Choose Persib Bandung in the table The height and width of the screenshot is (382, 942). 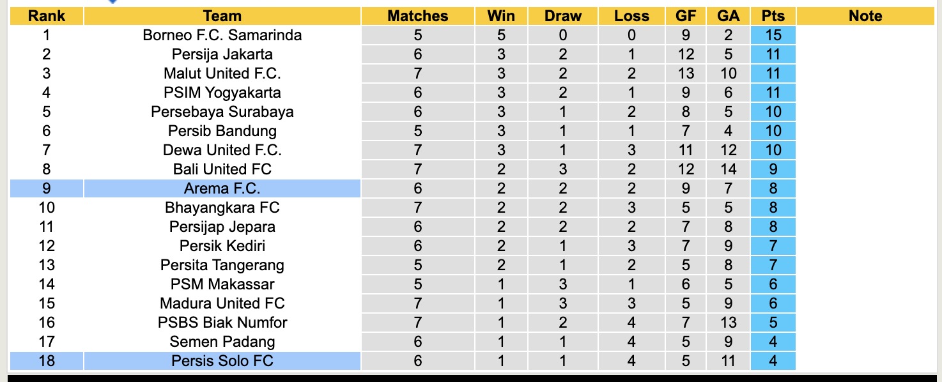click(222, 131)
